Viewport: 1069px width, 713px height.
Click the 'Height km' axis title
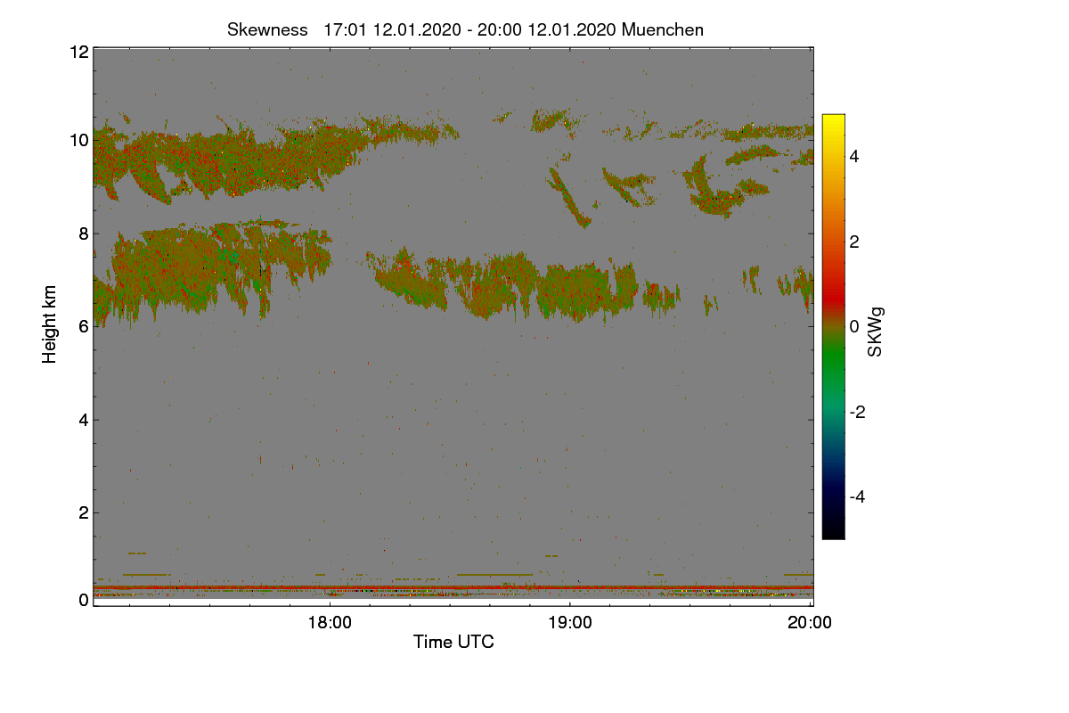[50, 324]
